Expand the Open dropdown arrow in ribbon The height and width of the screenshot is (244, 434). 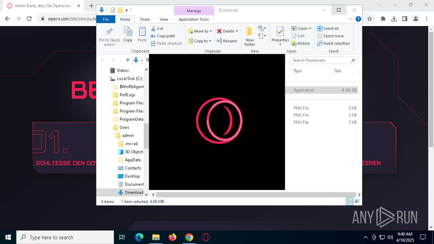tap(310, 28)
